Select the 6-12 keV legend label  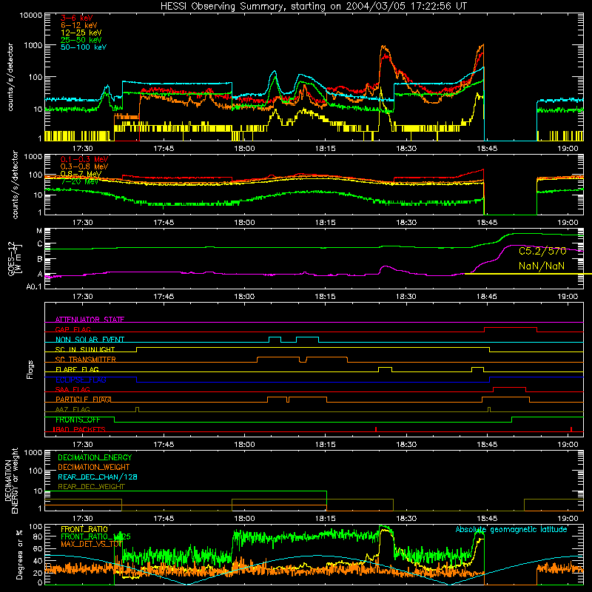79,25
